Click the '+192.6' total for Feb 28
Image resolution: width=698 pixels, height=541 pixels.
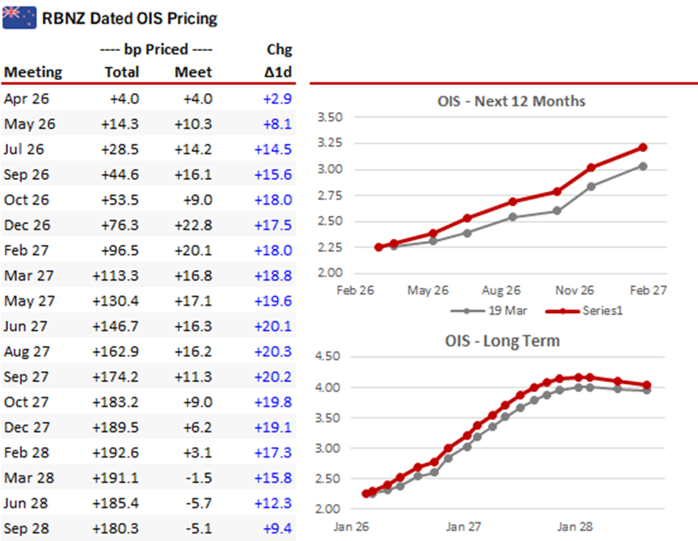tap(116, 453)
